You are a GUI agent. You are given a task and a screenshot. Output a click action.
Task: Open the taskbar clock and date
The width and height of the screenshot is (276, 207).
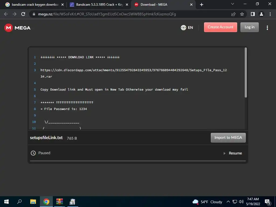[253, 202]
